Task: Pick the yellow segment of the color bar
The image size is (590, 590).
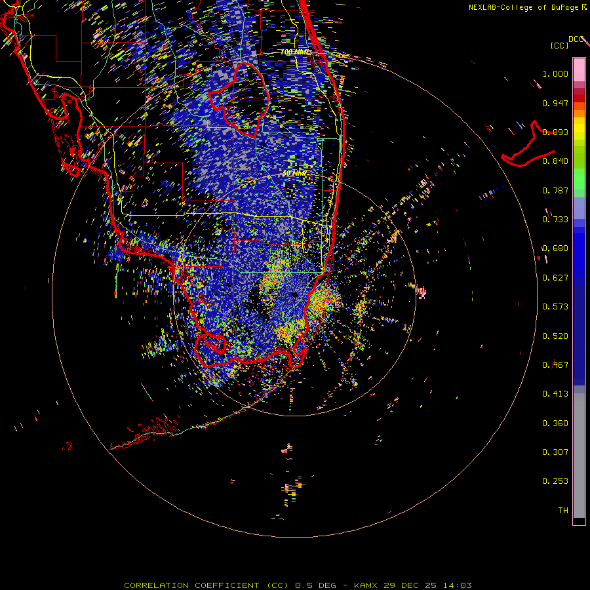Action: pos(579,128)
